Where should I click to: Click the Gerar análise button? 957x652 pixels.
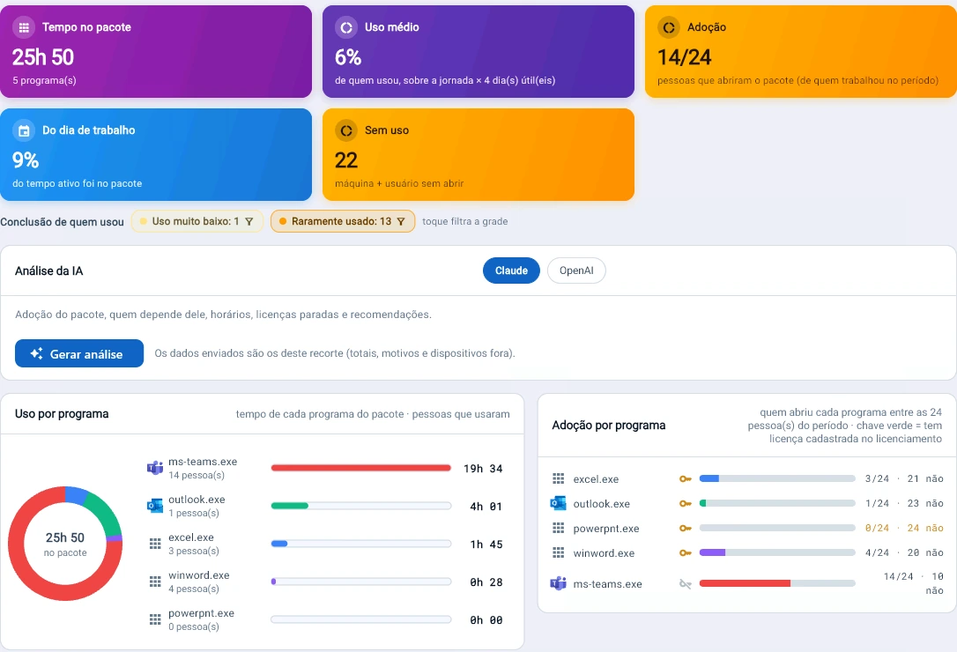click(79, 353)
